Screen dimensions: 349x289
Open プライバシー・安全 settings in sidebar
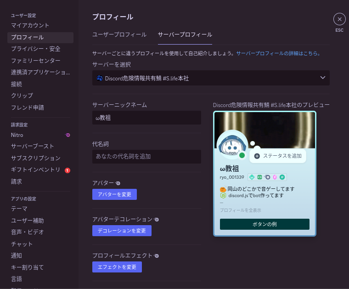(36, 49)
